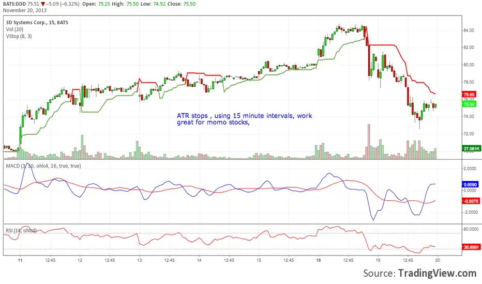The width and height of the screenshot is (482, 284).
Task: Click date label 12 on time axis
Action: click(80, 260)
